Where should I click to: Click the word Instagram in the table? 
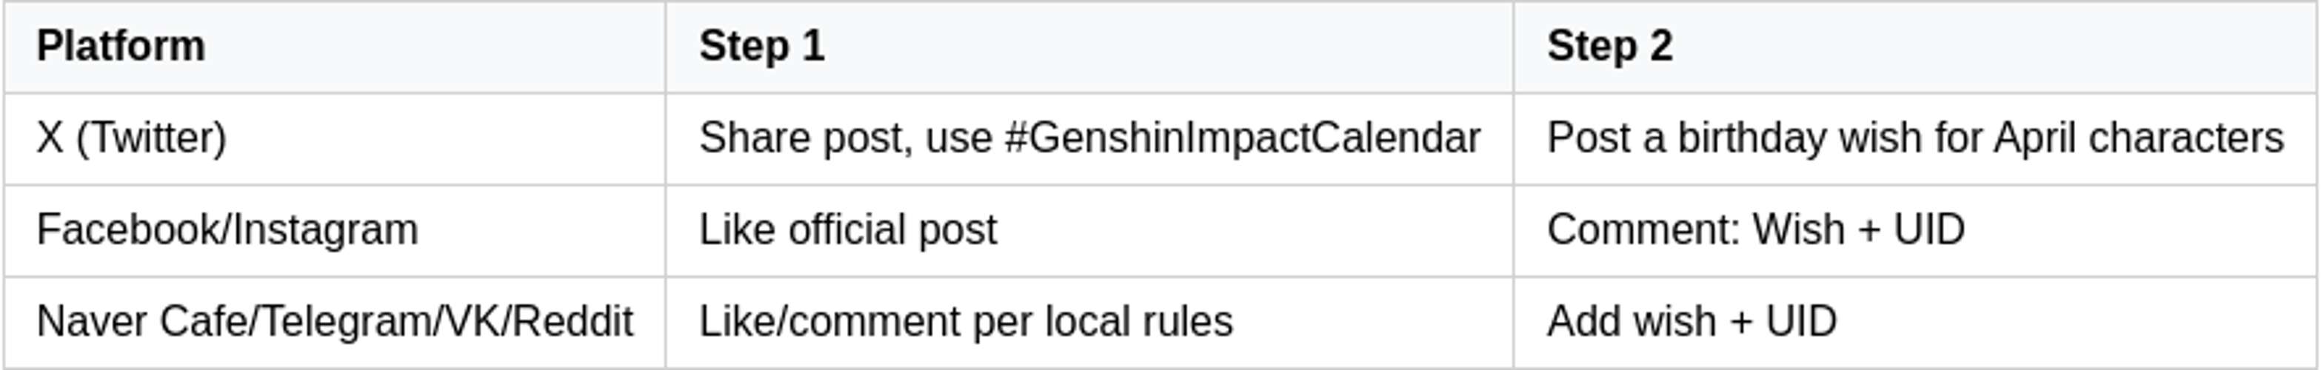(324, 230)
